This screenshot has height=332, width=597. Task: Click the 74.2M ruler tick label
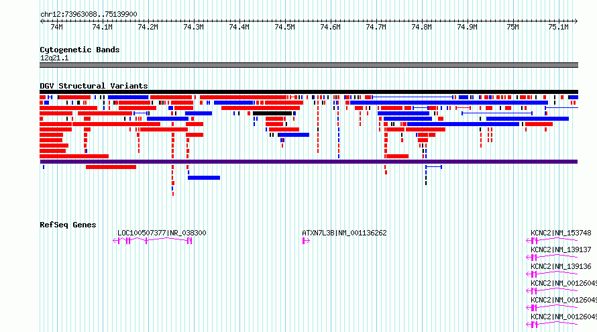(x=148, y=27)
